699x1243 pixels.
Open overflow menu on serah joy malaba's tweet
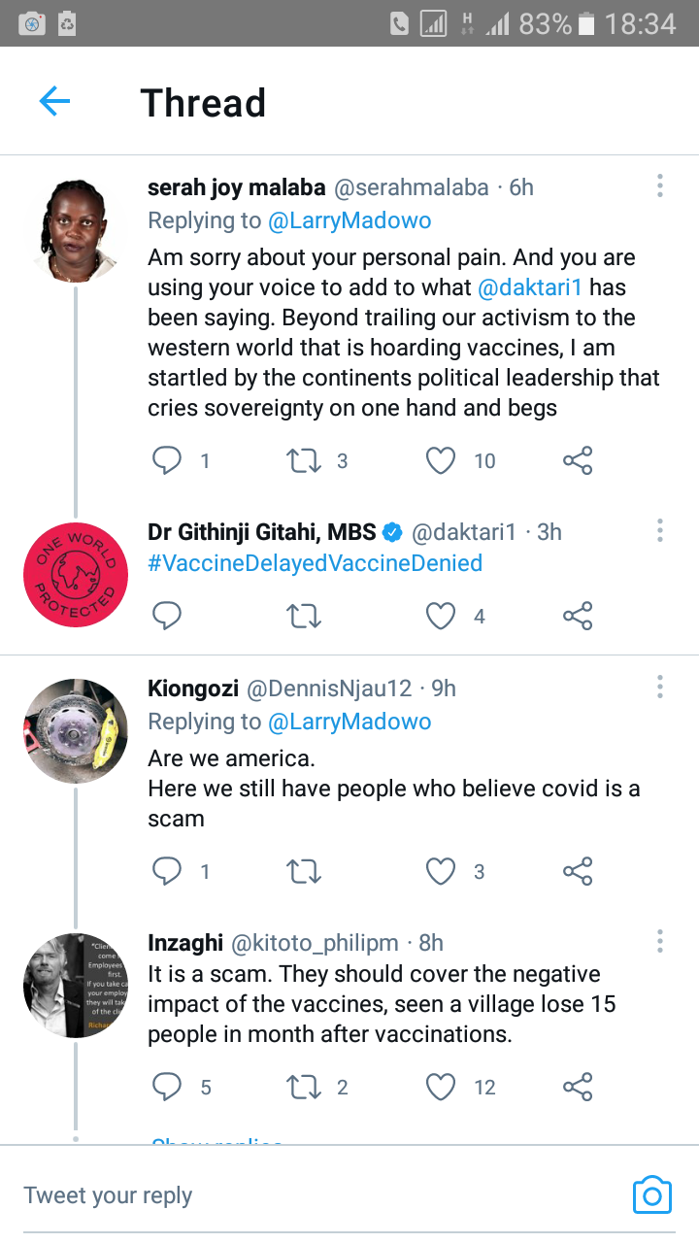click(x=660, y=185)
